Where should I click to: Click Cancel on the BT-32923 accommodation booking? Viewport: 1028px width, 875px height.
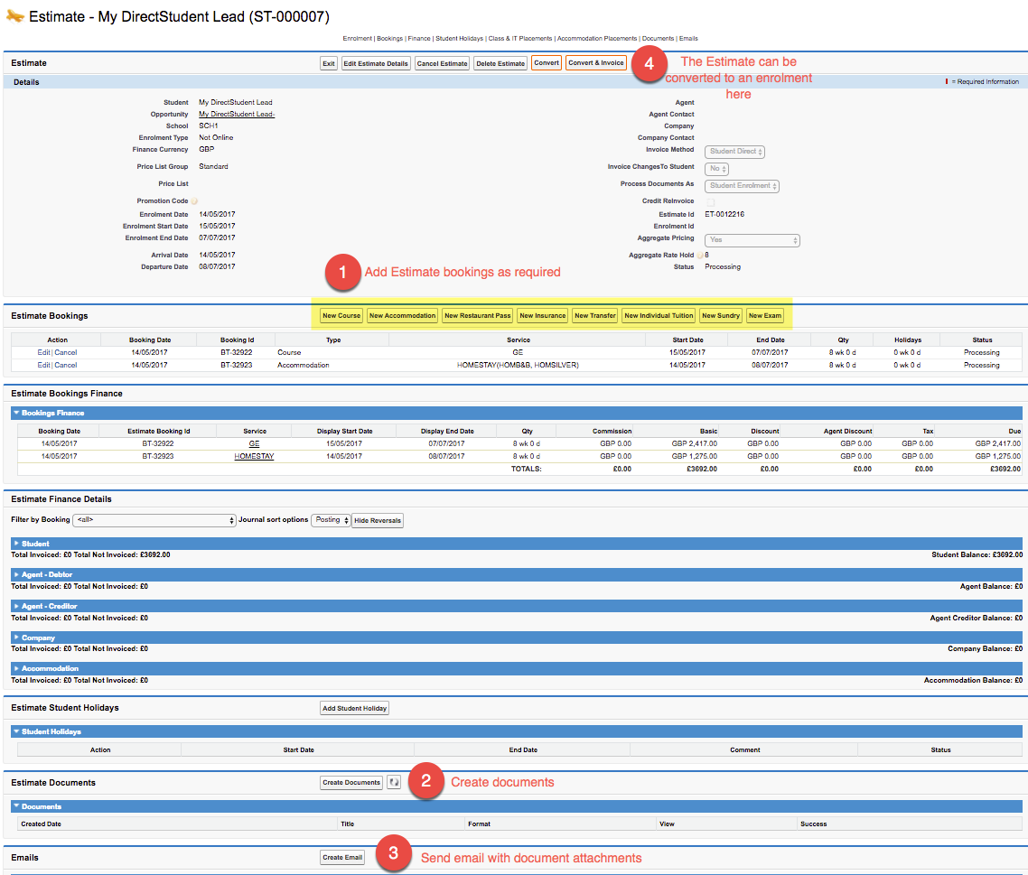tap(66, 365)
